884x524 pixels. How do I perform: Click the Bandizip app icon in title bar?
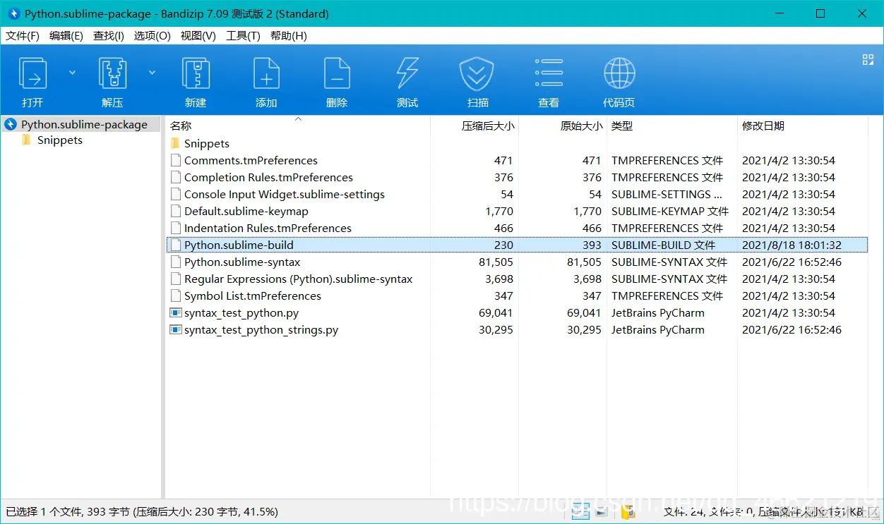13,13
